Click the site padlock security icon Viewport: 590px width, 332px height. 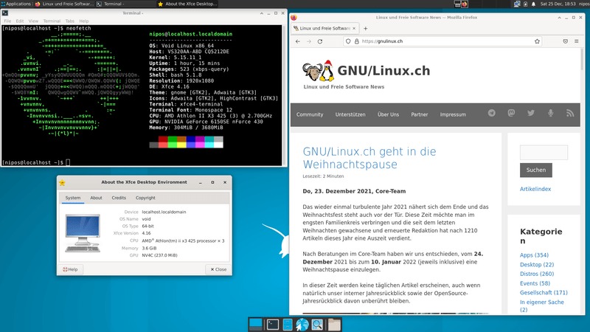point(356,41)
